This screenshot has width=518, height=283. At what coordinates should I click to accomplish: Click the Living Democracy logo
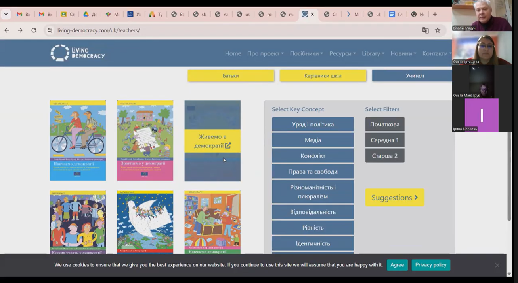click(x=78, y=53)
